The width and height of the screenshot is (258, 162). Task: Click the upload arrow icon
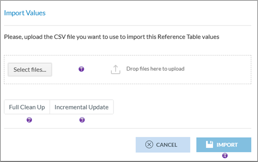pyautogui.click(x=116, y=69)
